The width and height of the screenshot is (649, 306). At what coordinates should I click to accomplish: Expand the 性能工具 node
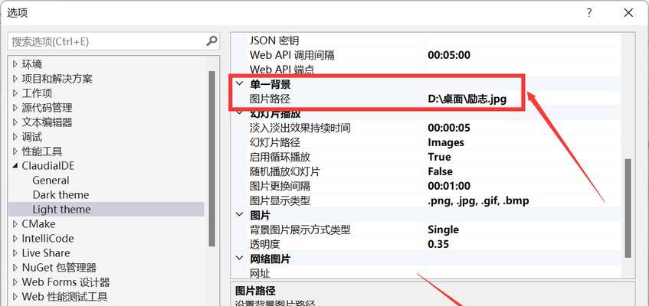pyautogui.click(x=15, y=151)
